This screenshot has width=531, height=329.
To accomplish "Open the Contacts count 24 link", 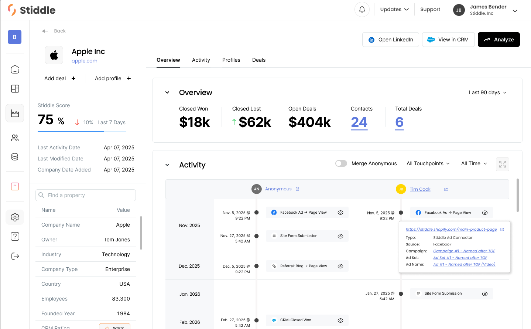I will click(359, 122).
